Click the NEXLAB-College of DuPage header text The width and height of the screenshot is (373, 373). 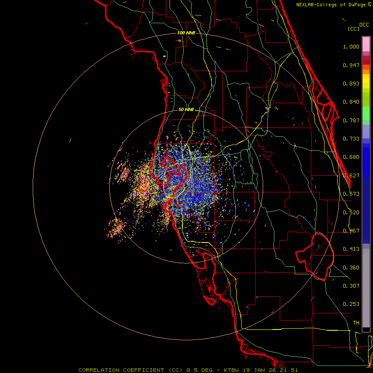click(x=333, y=5)
